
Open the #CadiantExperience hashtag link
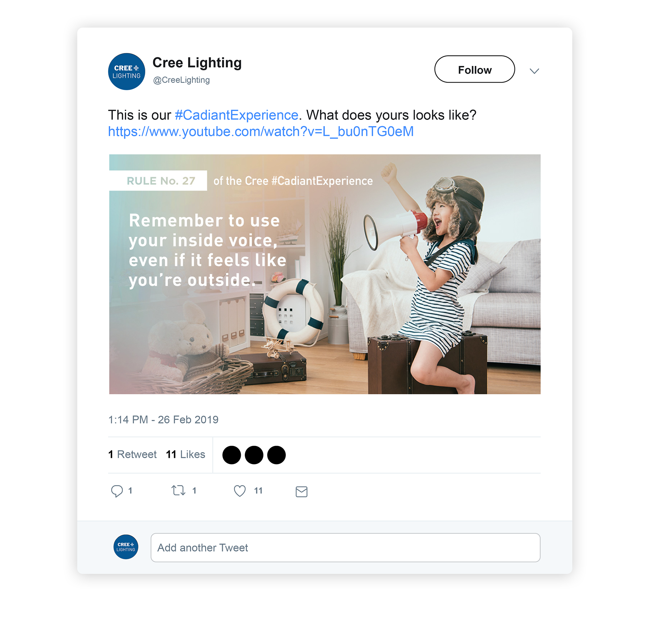237,115
